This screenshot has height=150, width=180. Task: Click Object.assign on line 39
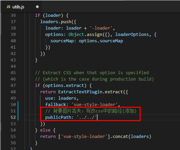point(85,35)
